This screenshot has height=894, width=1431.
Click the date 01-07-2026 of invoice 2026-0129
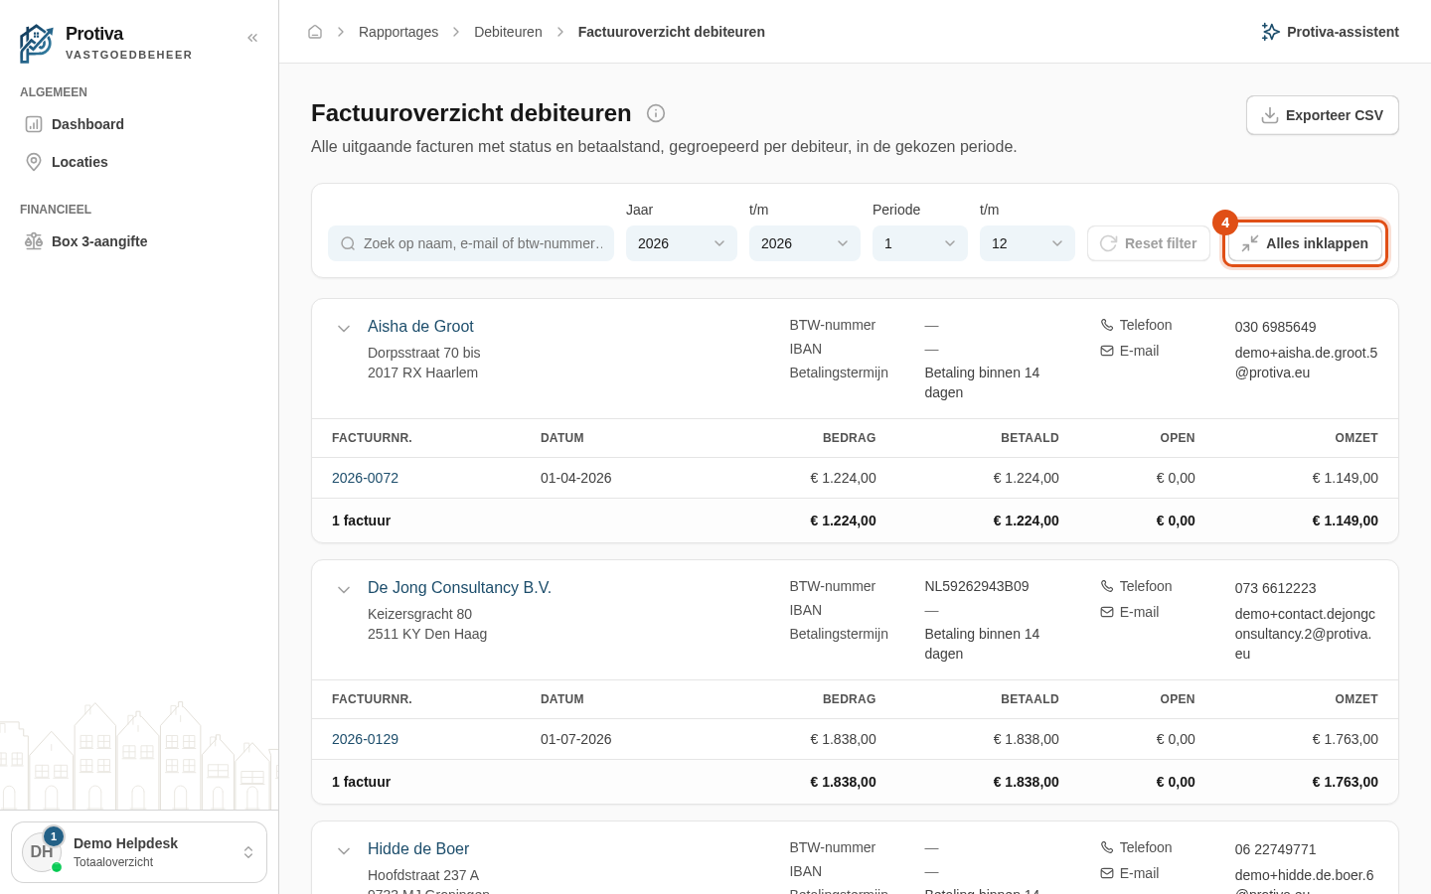pyautogui.click(x=576, y=739)
